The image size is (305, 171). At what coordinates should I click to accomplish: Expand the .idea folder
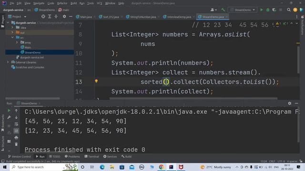[12, 28]
